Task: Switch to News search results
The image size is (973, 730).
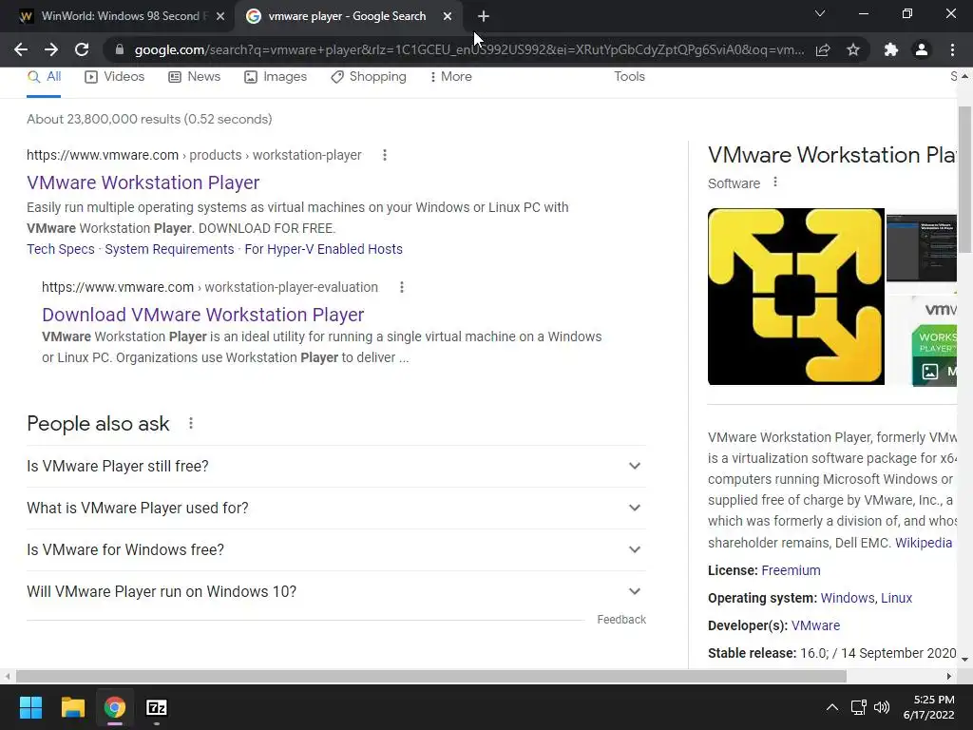Action: click(194, 76)
